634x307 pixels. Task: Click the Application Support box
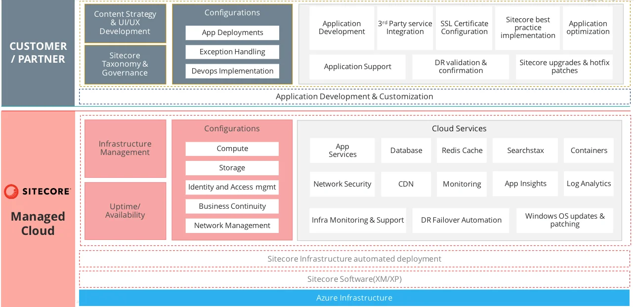pos(357,67)
